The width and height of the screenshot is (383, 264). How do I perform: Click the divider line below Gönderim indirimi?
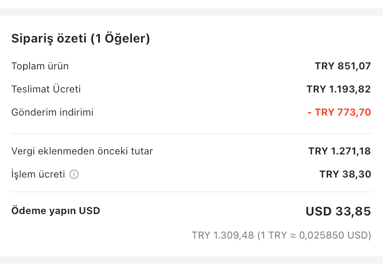191,134
